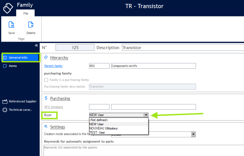
Task: Collapse the left sidebar with double-chevron
Action: pyautogui.click(x=36, y=45)
